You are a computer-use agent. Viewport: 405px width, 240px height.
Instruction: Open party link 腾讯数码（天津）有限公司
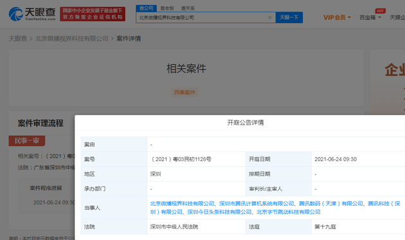coord(331,204)
